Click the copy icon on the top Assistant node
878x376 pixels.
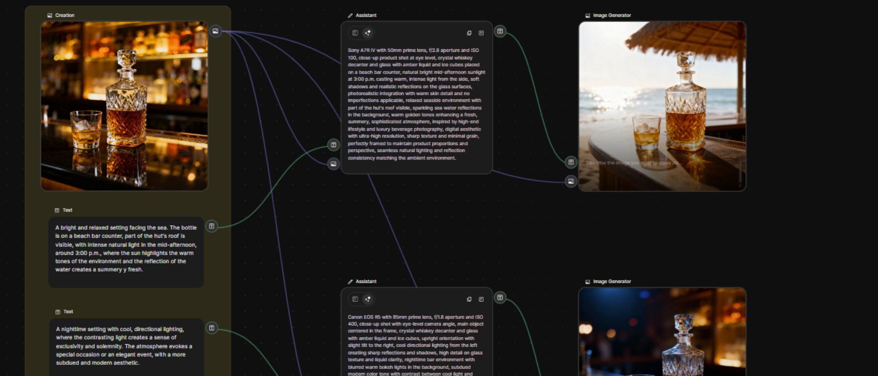point(469,33)
